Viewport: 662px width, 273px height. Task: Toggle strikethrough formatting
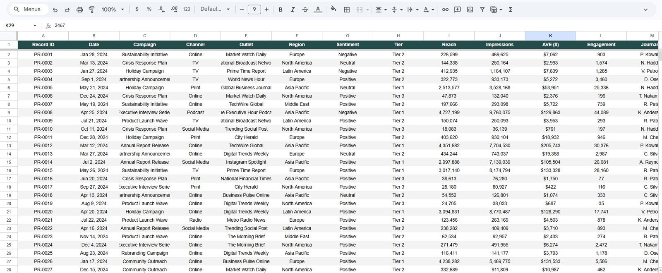click(x=305, y=10)
